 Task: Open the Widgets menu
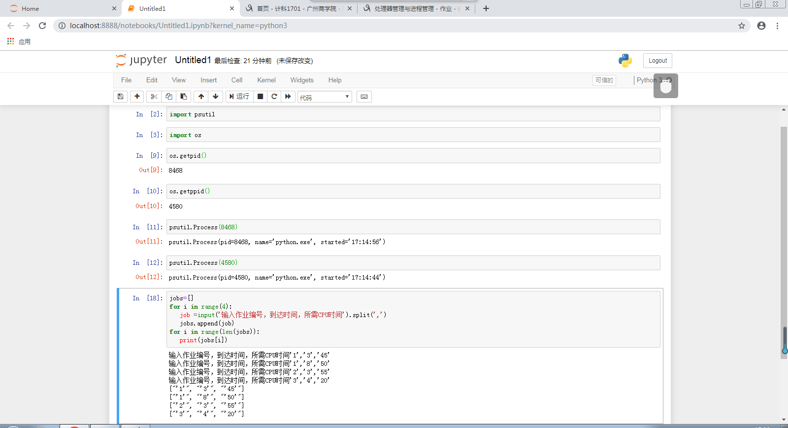301,80
